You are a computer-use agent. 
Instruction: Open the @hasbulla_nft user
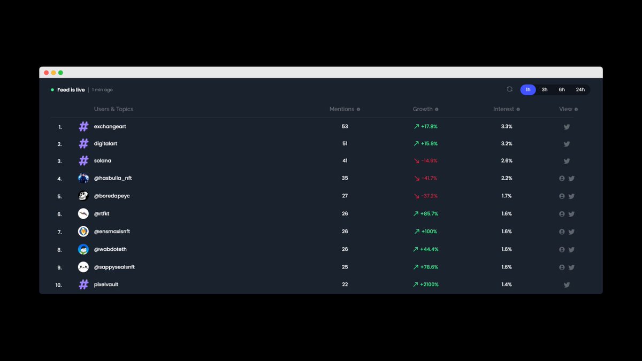click(x=113, y=178)
